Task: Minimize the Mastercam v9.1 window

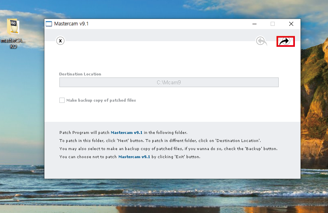Action: [x=254, y=24]
